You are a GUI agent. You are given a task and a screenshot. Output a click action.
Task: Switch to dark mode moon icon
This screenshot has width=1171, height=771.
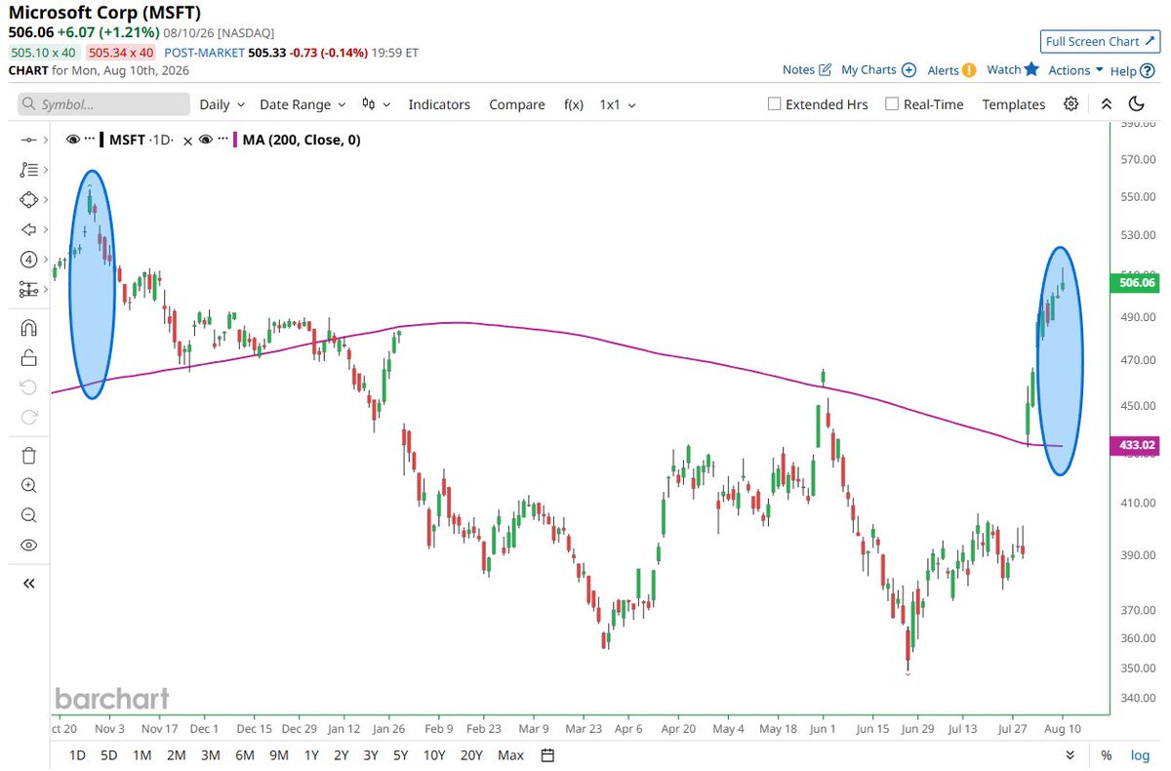tap(1136, 104)
